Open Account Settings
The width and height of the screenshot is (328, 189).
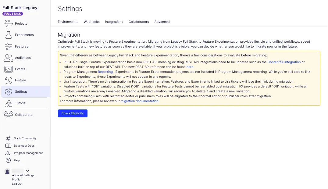(x=23, y=175)
